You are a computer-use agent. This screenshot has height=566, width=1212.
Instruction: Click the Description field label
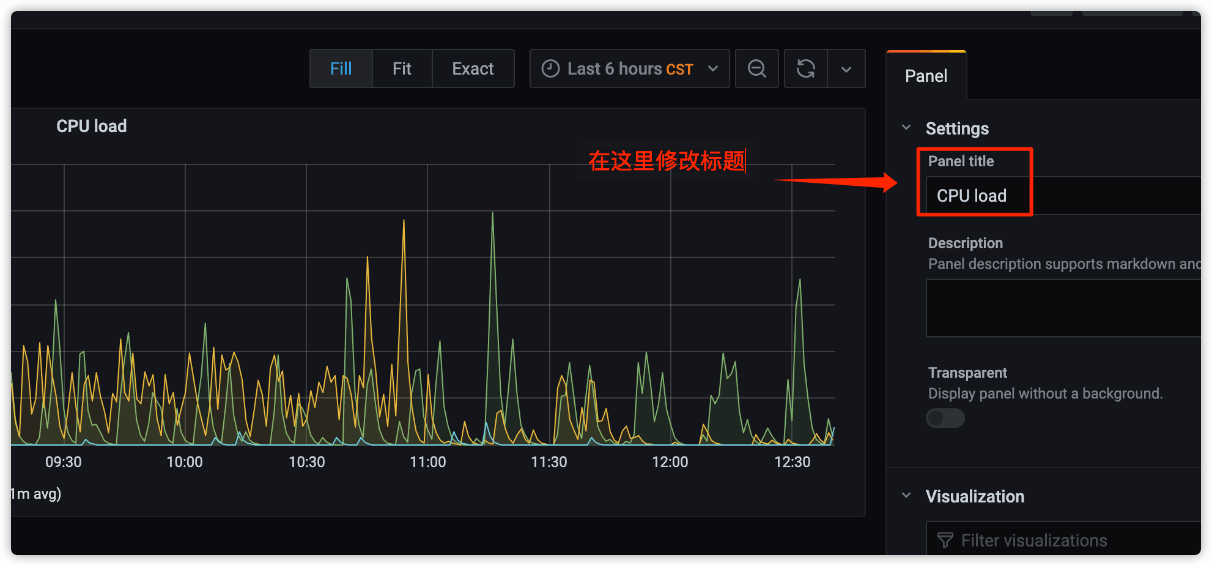point(966,243)
